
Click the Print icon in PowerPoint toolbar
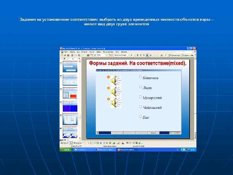click(72, 55)
